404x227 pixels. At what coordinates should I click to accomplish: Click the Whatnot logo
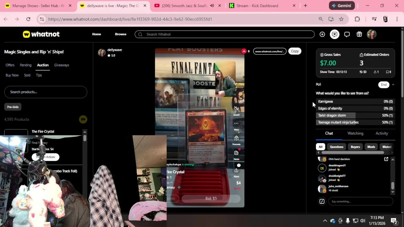(x=41, y=34)
